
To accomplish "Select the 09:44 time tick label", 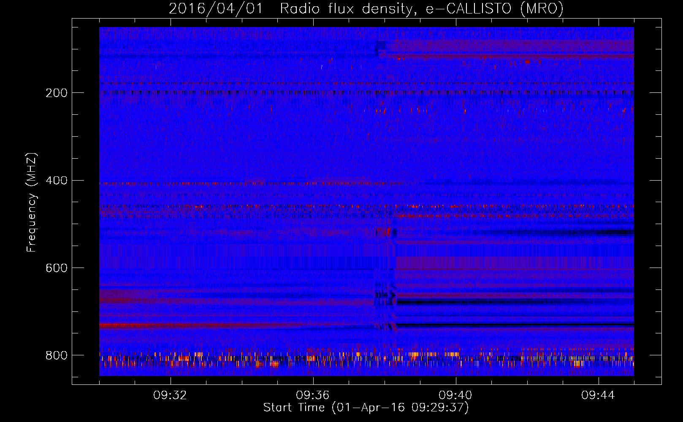I will point(598,395).
